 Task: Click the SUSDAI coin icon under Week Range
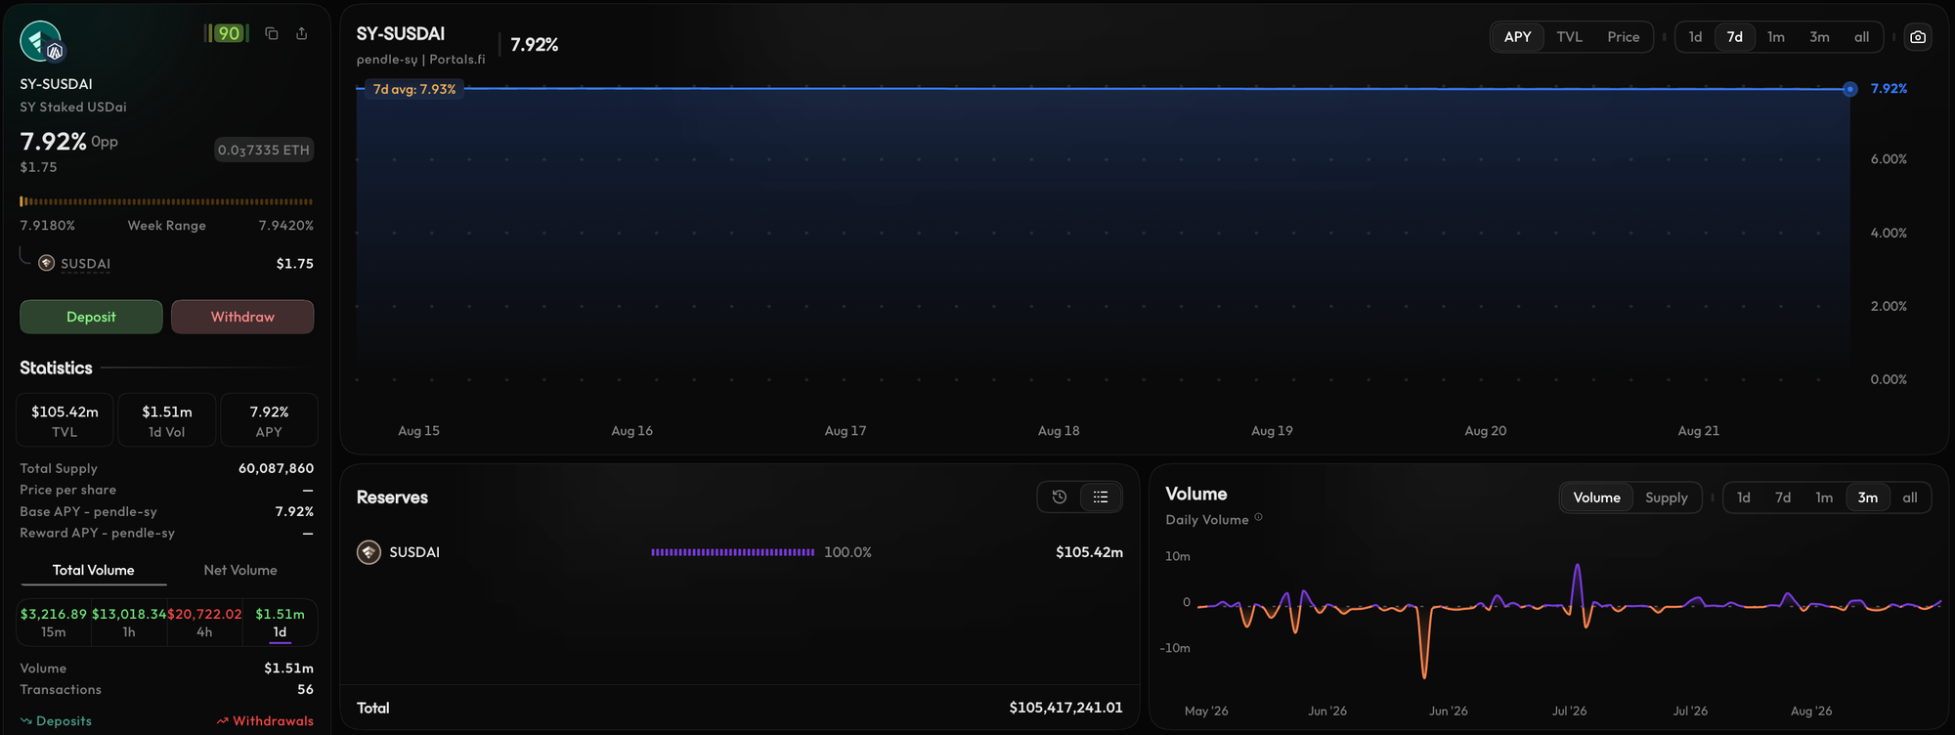click(x=46, y=263)
